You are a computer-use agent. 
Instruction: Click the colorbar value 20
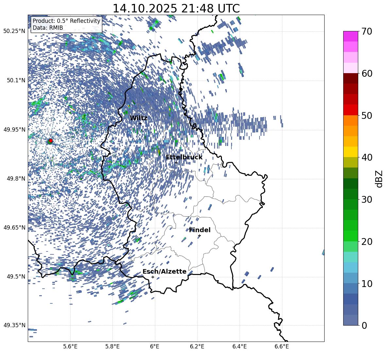367,241
